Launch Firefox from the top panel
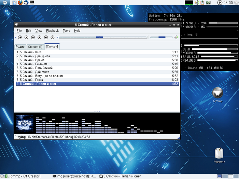The height and width of the screenshot is (179, 239). (x=20, y=3)
